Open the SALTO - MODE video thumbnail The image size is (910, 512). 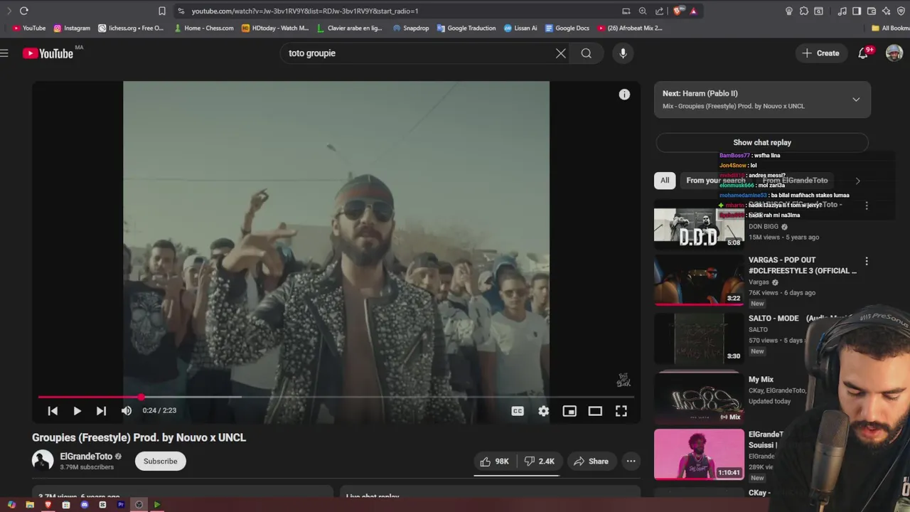click(x=699, y=338)
